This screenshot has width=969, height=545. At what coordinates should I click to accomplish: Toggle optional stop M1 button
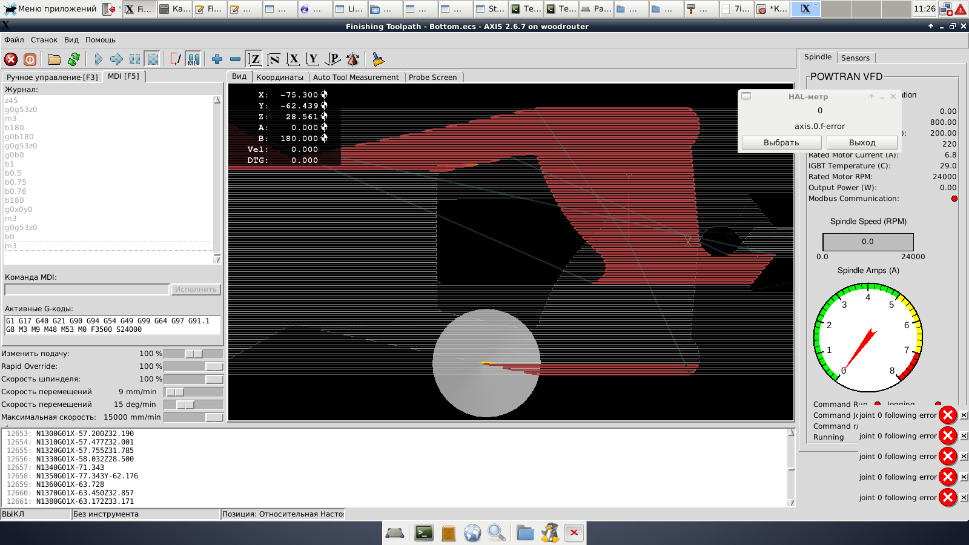193,59
